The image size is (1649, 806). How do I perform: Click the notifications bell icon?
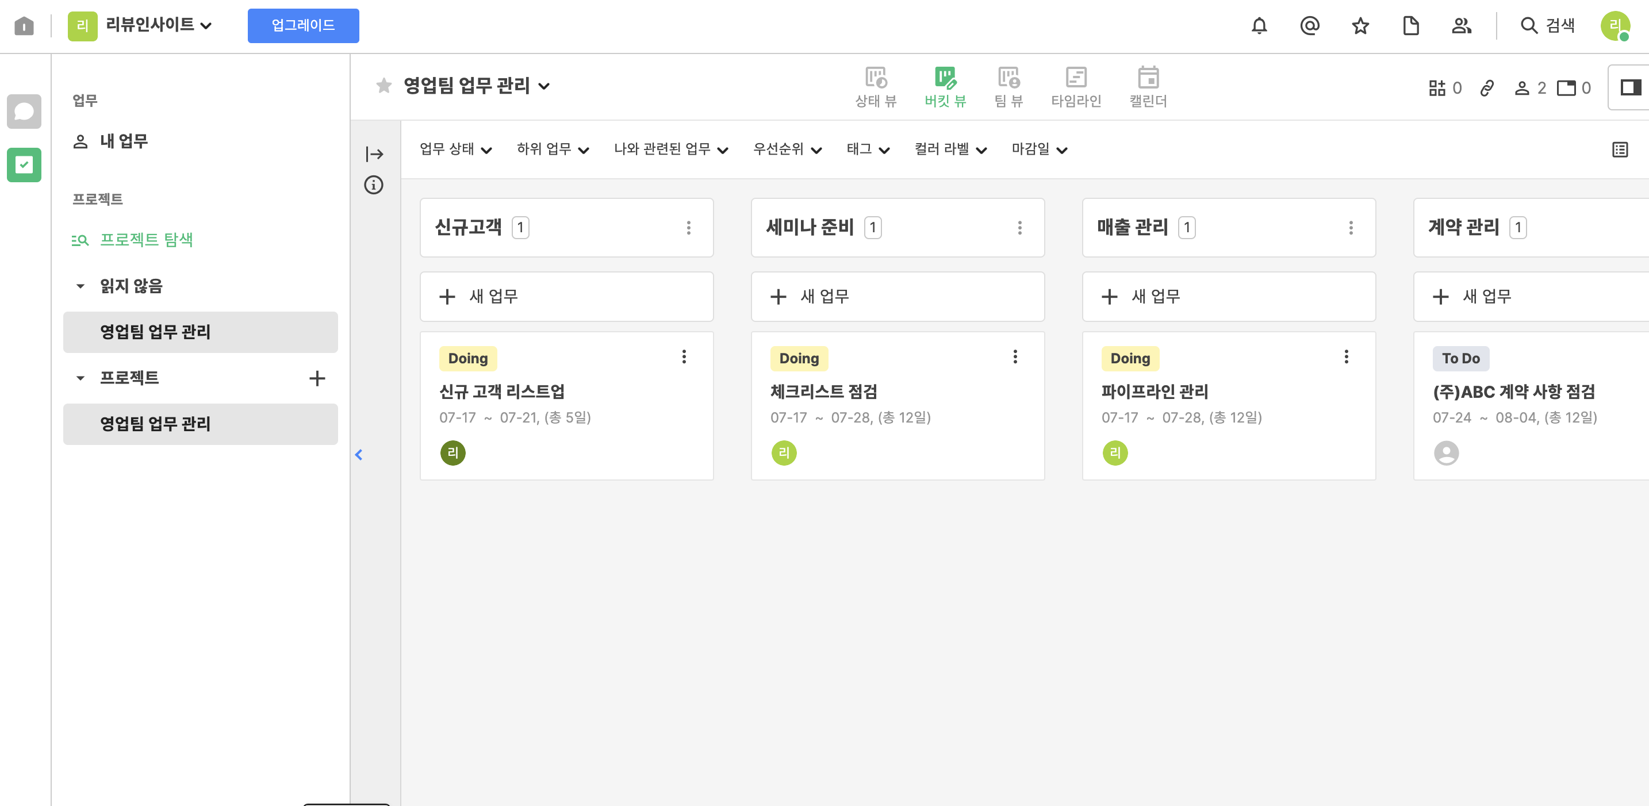(1259, 26)
